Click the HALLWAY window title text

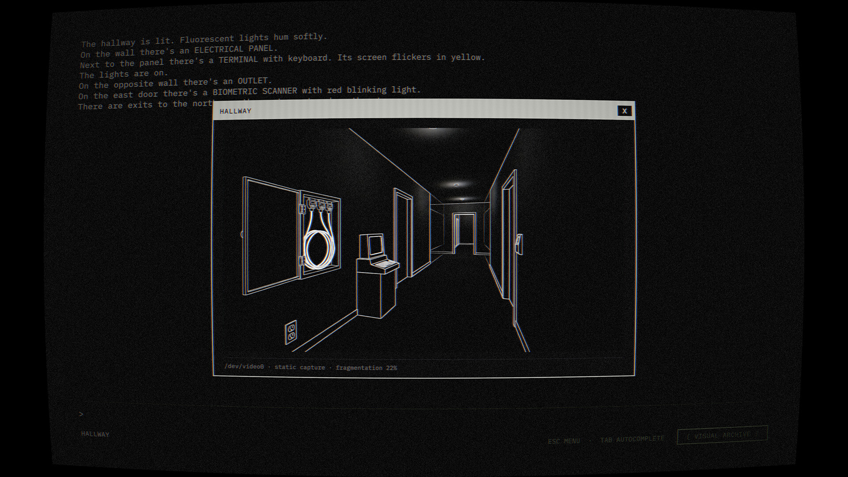point(235,111)
